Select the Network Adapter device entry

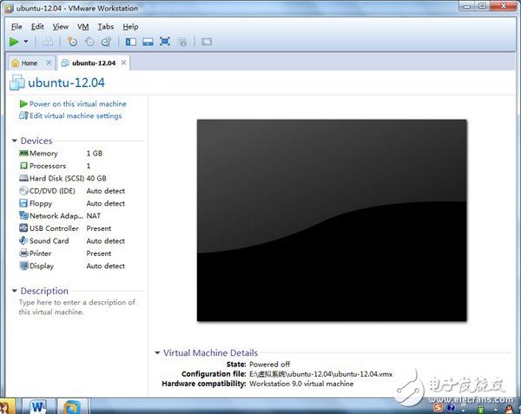(56, 216)
